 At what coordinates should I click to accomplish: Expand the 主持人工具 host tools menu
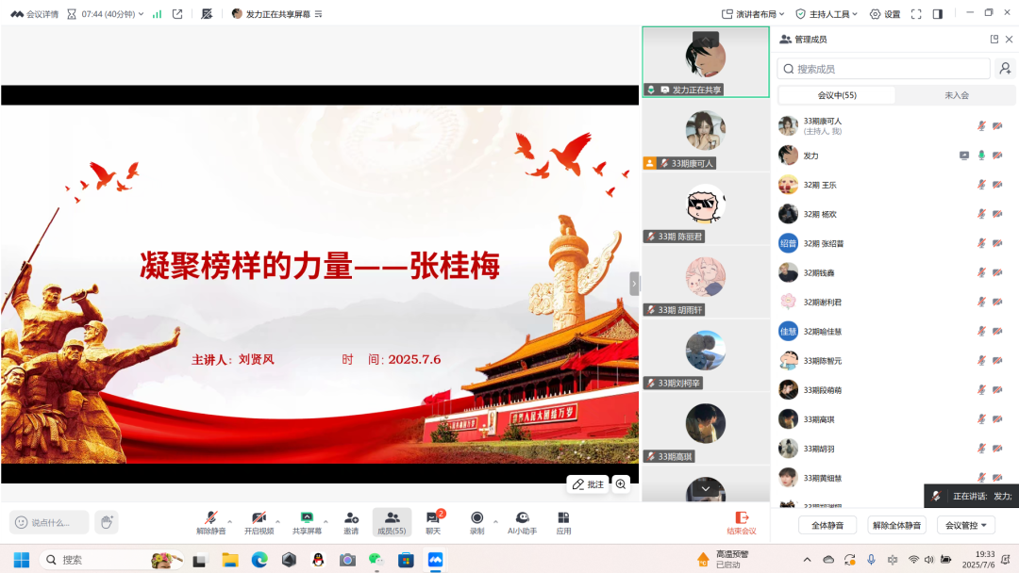pos(828,13)
